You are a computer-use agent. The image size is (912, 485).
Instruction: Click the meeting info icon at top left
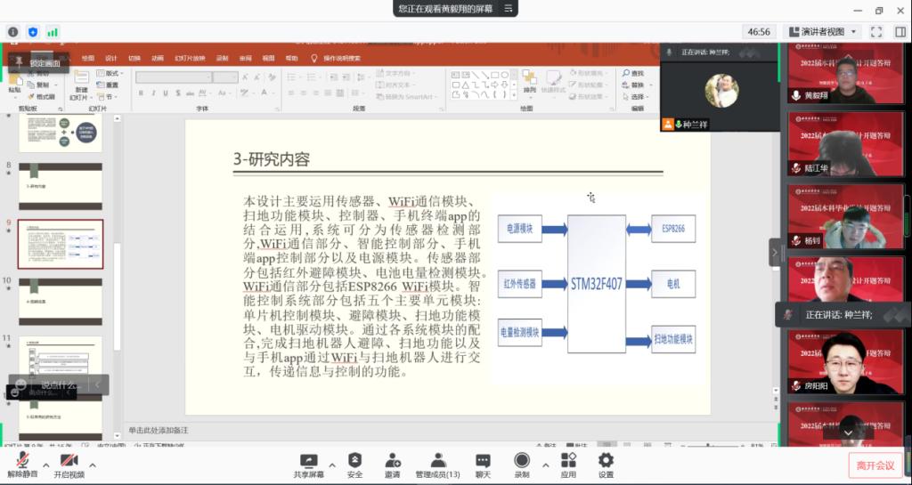[x=13, y=32]
